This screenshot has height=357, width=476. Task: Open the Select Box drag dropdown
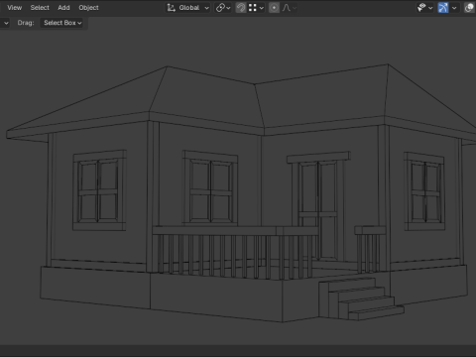pos(61,23)
